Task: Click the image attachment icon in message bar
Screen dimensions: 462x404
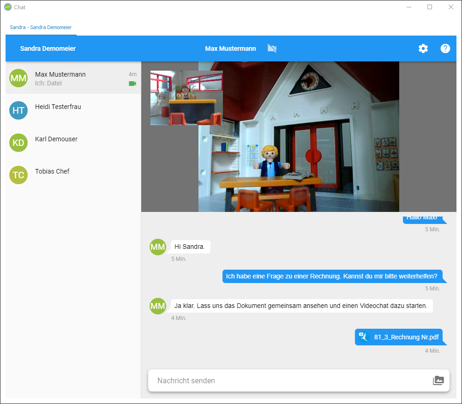Action: 438,380
